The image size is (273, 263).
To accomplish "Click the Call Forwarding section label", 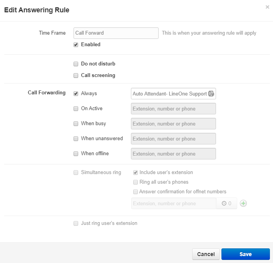I will click(47, 92).
